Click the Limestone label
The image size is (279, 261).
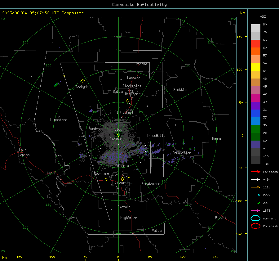59,120
